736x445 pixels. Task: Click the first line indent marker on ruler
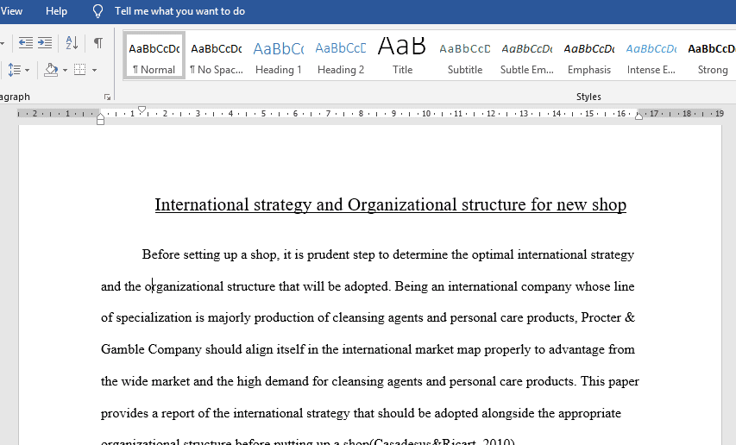[142, 110]
